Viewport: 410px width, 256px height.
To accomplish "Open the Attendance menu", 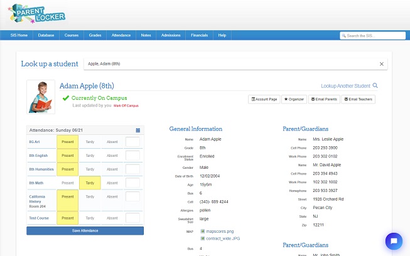I will click(121, 36).
